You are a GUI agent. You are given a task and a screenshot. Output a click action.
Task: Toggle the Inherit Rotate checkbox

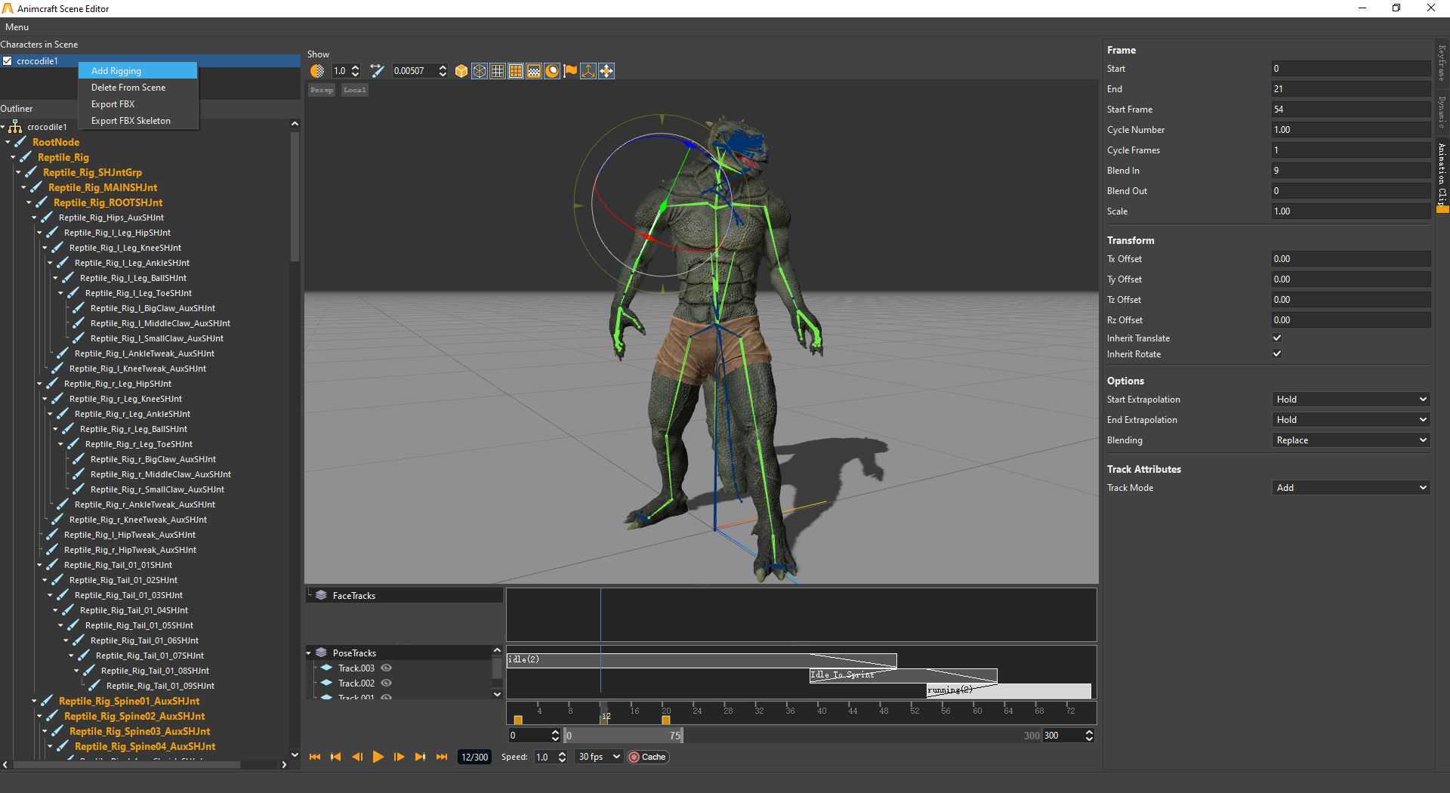(1277, 353)
